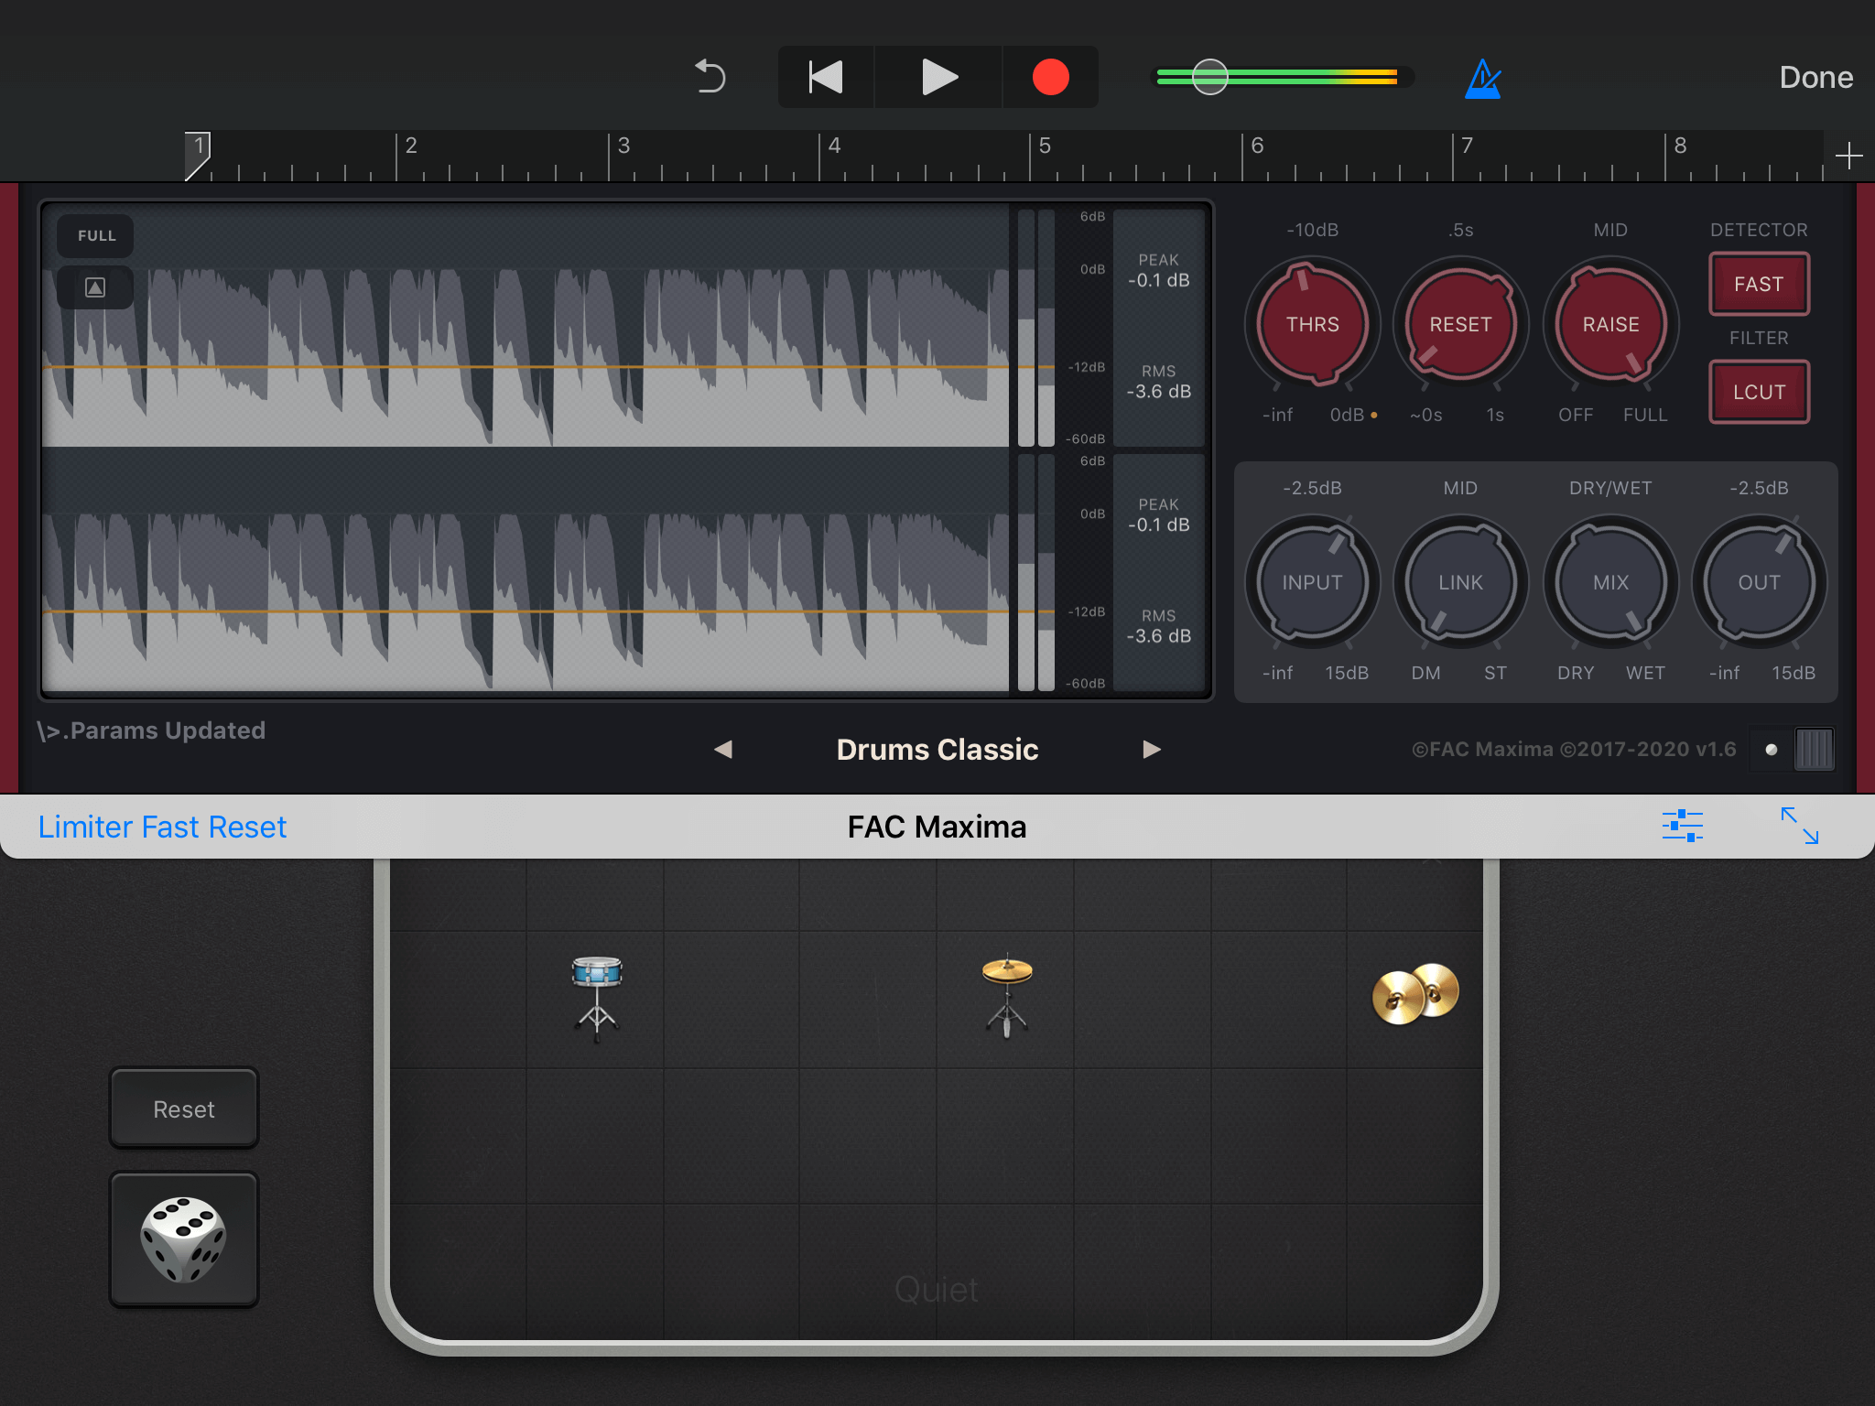The image size is (1875, 1406).
Task: Click the LINK stereo knob
Action: 1460,582
